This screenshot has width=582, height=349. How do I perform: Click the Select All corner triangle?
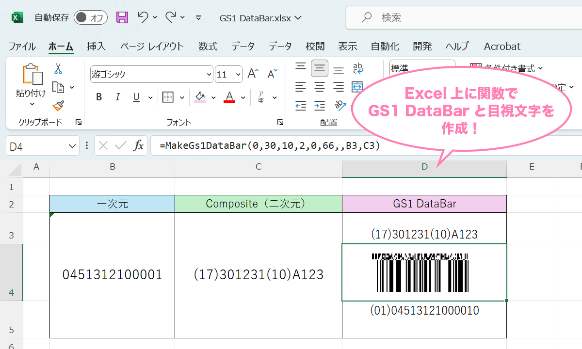click(14, 169)
